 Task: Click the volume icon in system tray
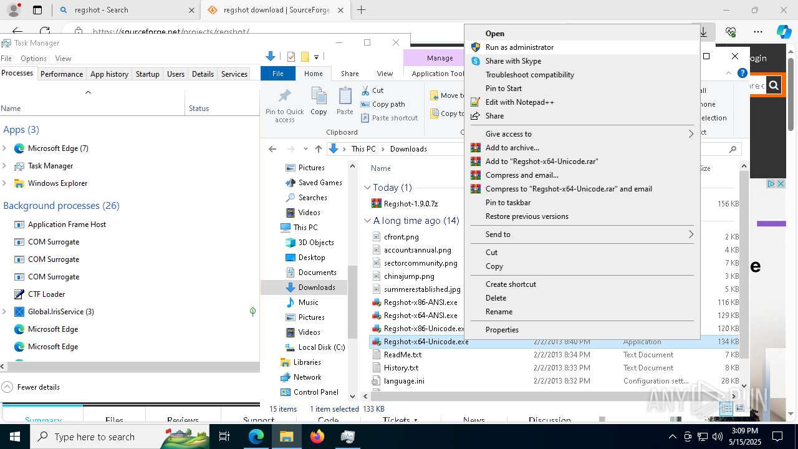click(x=718, y=437)
